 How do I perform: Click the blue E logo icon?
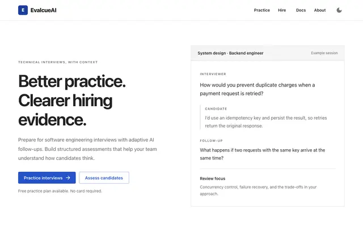[x=23, y=10]
